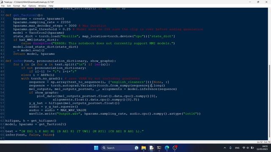Open the Window menu
The image size is (271, 152).
[x=42, y=6]
